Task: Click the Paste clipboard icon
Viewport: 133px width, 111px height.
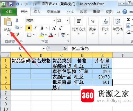Action: click(8, 22)
